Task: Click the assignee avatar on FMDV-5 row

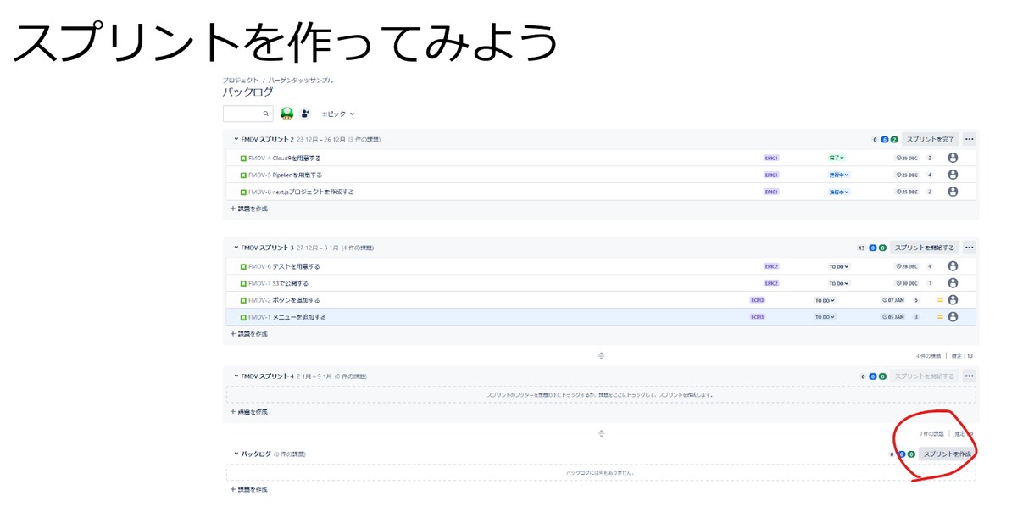Action: (x=953, y=175)
